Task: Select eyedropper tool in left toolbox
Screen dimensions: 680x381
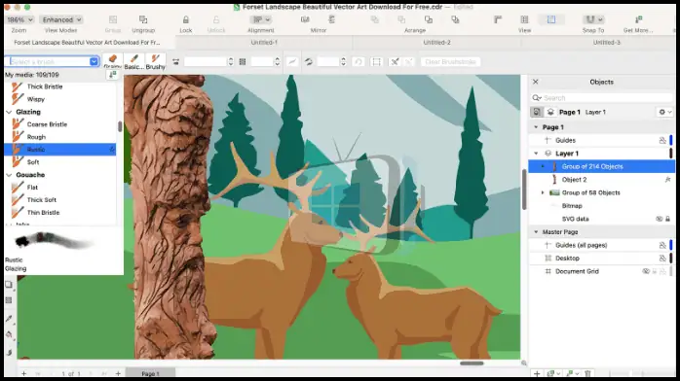Action: pos(9,319)
